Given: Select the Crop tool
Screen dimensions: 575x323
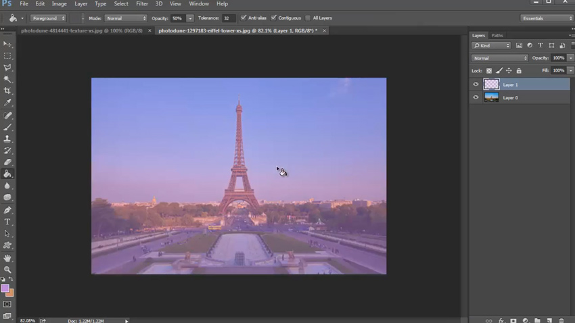Looking at the screenshot, I should 7,91.
